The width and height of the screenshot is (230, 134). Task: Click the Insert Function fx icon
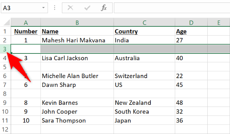click(104, 8)
